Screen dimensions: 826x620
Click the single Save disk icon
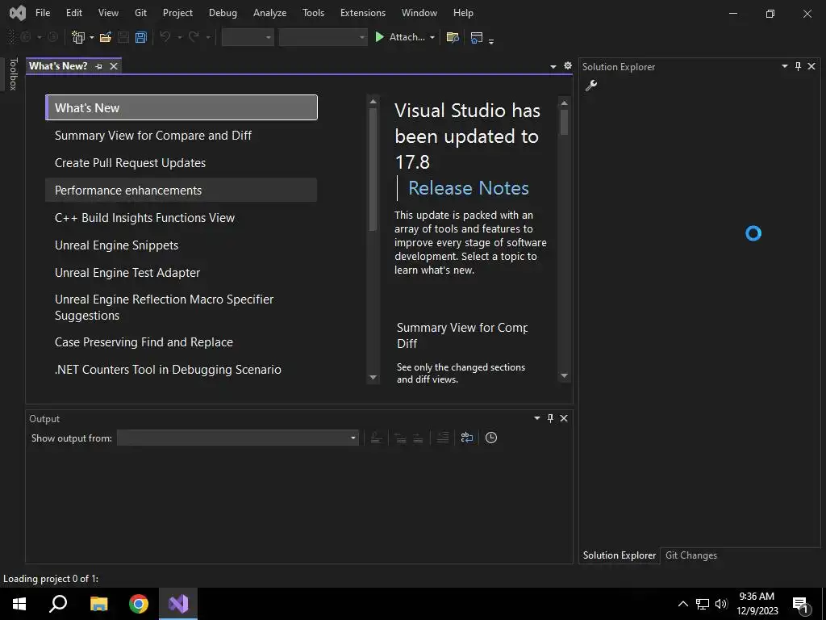pos(123,37)
